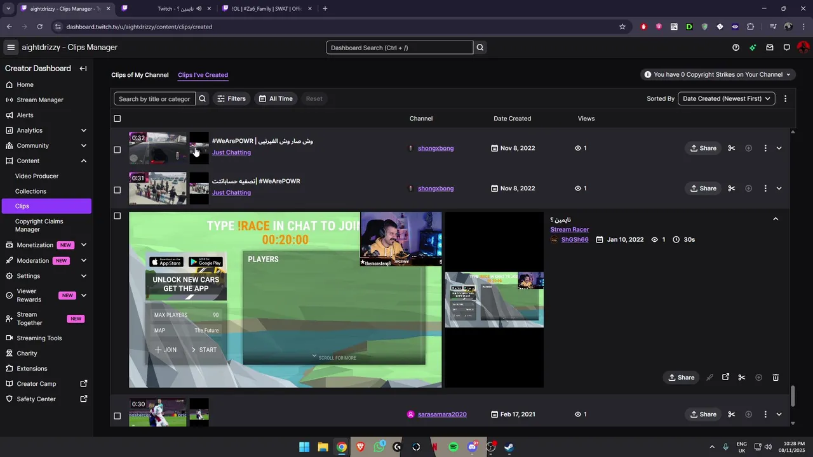
Task: Expand the Settings sidebar section
Action: [84, 275]
